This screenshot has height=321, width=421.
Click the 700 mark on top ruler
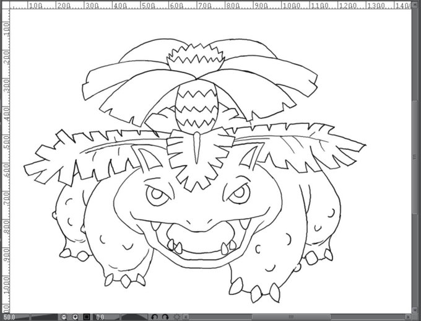point(204,6)
